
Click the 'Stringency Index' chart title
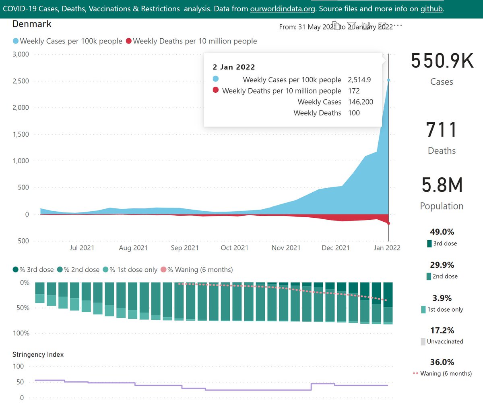(38, 354)
